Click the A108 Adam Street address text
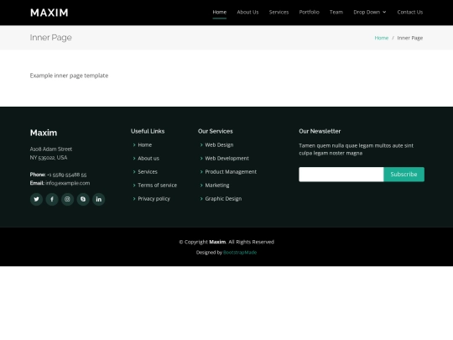 [51, 149]
